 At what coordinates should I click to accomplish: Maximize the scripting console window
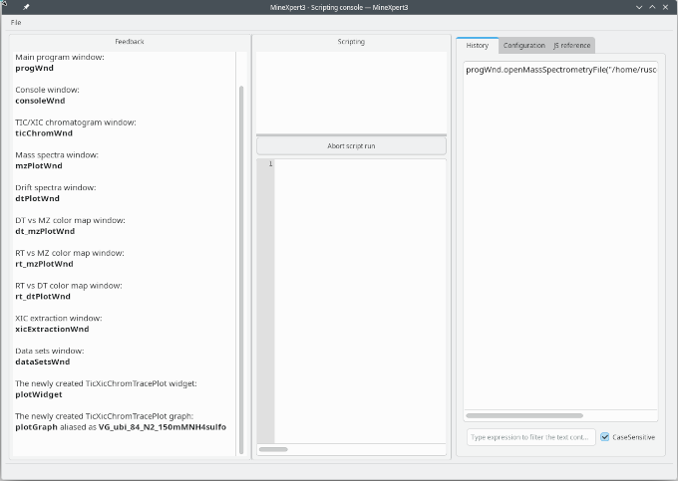[652, 7]
